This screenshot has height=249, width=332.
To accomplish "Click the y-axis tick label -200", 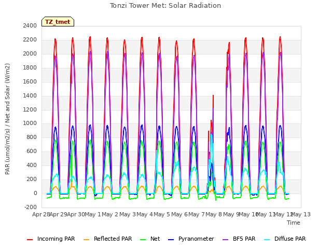I will (31, 207).
